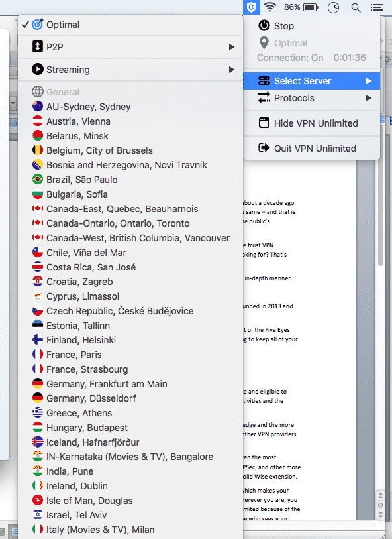Click the Austria flag icon
The width and height of the screenshot is (392, 539).
point(38,121)
